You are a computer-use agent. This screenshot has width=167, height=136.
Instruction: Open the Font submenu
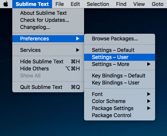tap(119, 94)
